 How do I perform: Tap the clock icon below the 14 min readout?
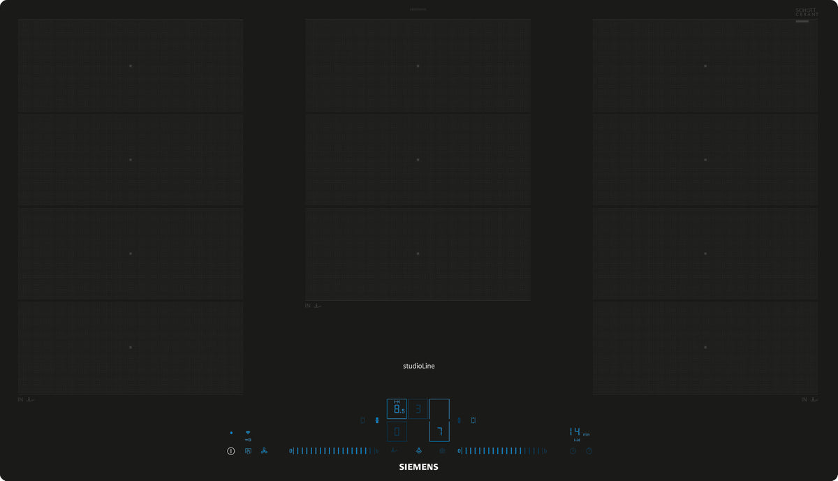(573, 451)
